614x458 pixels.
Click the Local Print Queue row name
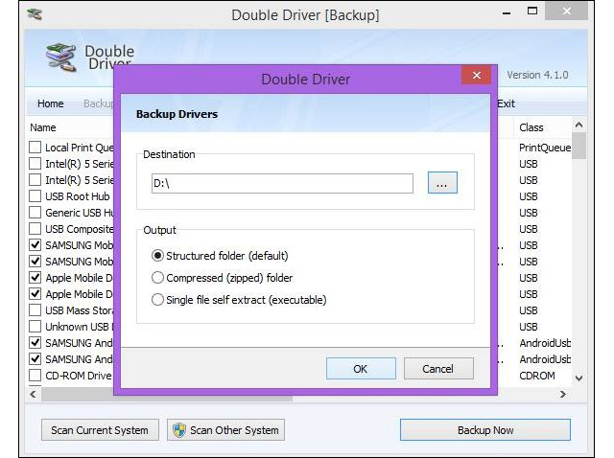click(80, 148)
